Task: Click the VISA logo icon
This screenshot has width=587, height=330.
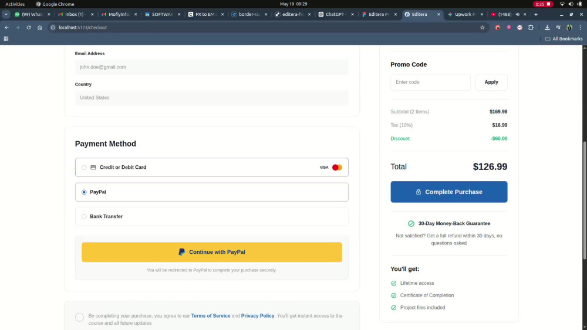Action: pyautogui.click(x=324, y=168)
